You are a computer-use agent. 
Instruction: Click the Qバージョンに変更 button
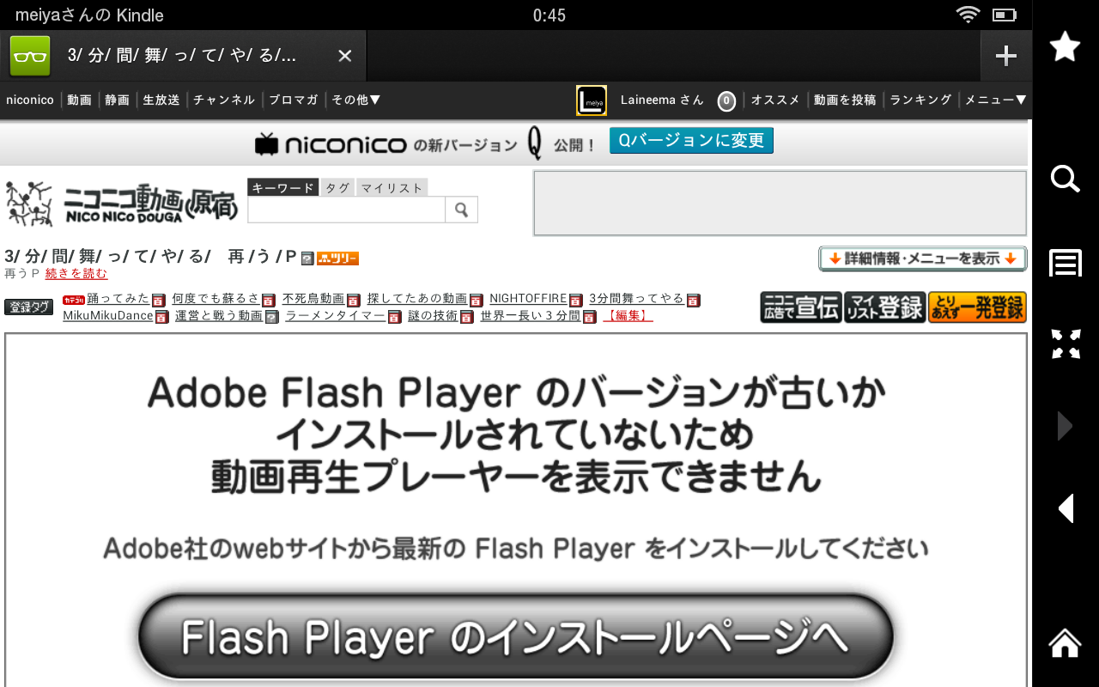point(691,141)
